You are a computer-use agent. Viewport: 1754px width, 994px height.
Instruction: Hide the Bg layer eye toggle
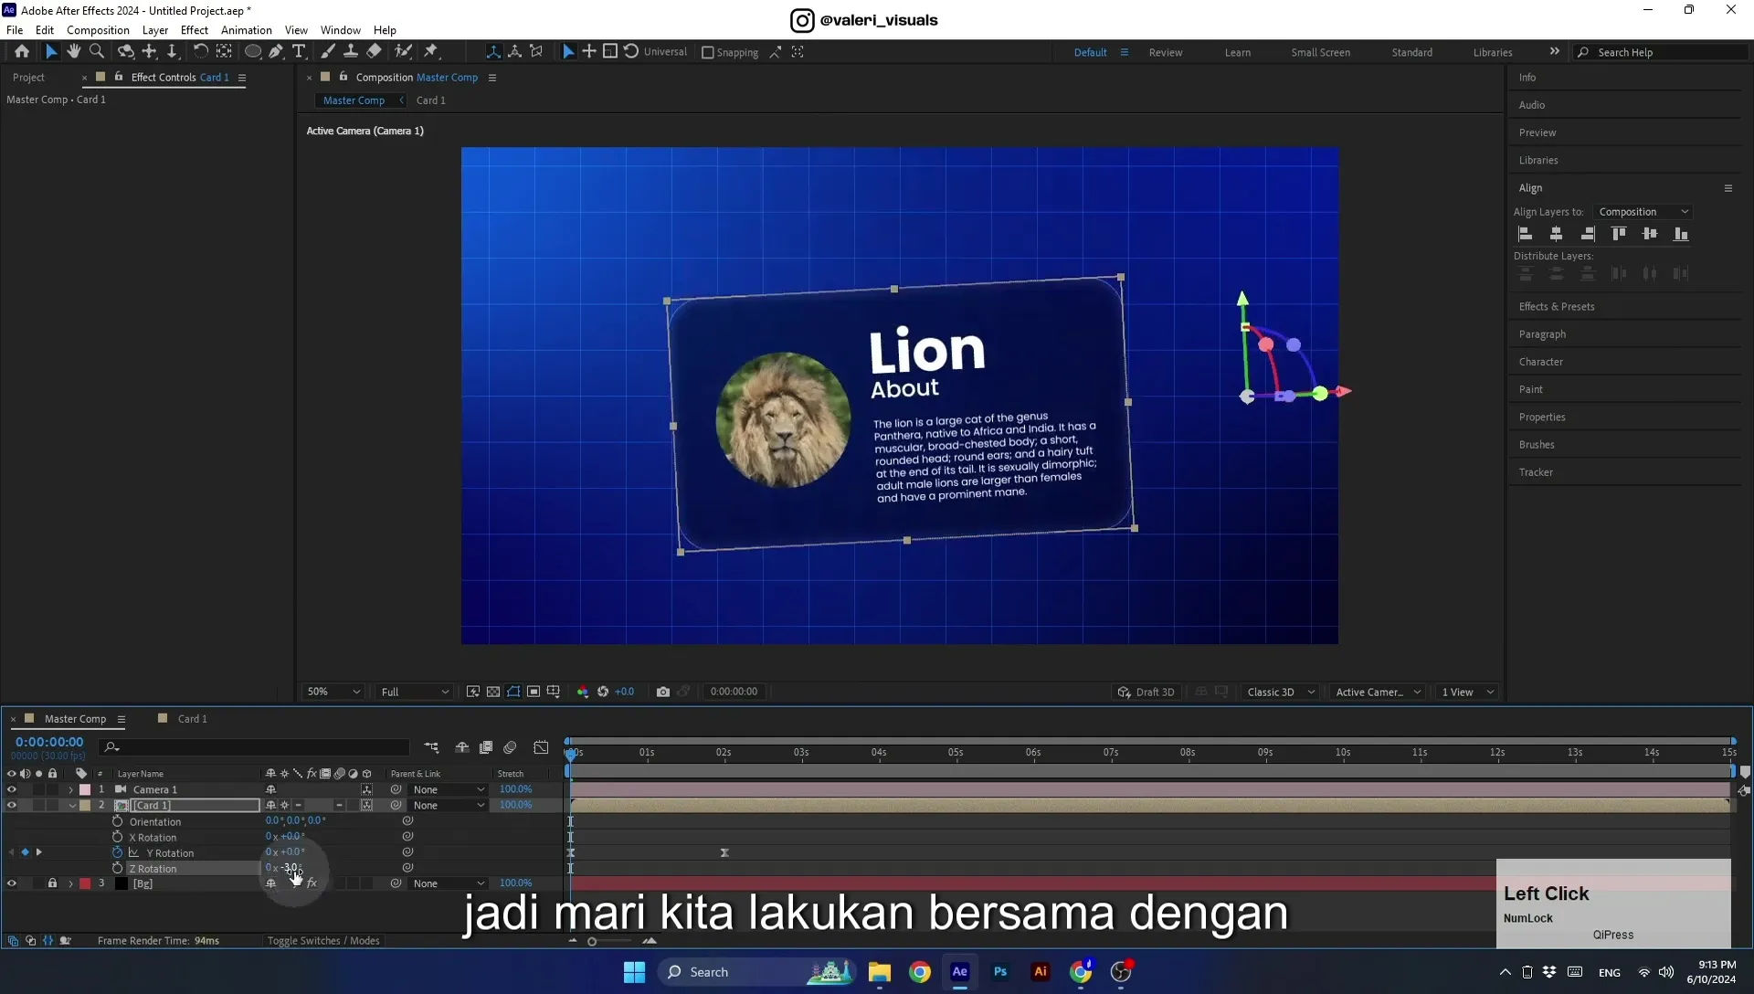click(x=12, y=883)
